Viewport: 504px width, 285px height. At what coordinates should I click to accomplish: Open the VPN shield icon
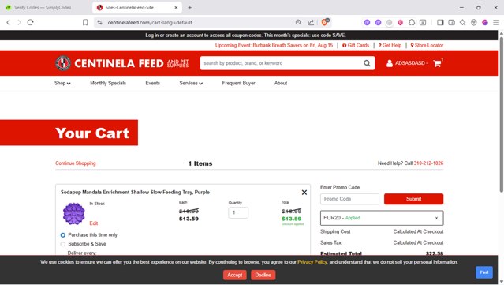coord(474,23)
